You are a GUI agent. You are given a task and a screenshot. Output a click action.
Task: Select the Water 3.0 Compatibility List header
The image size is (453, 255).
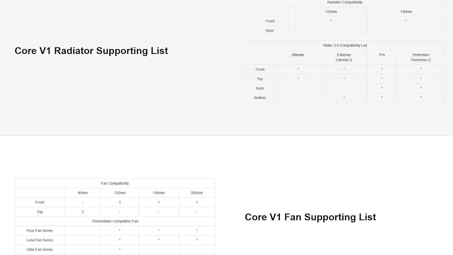click(x=345, y=46)
